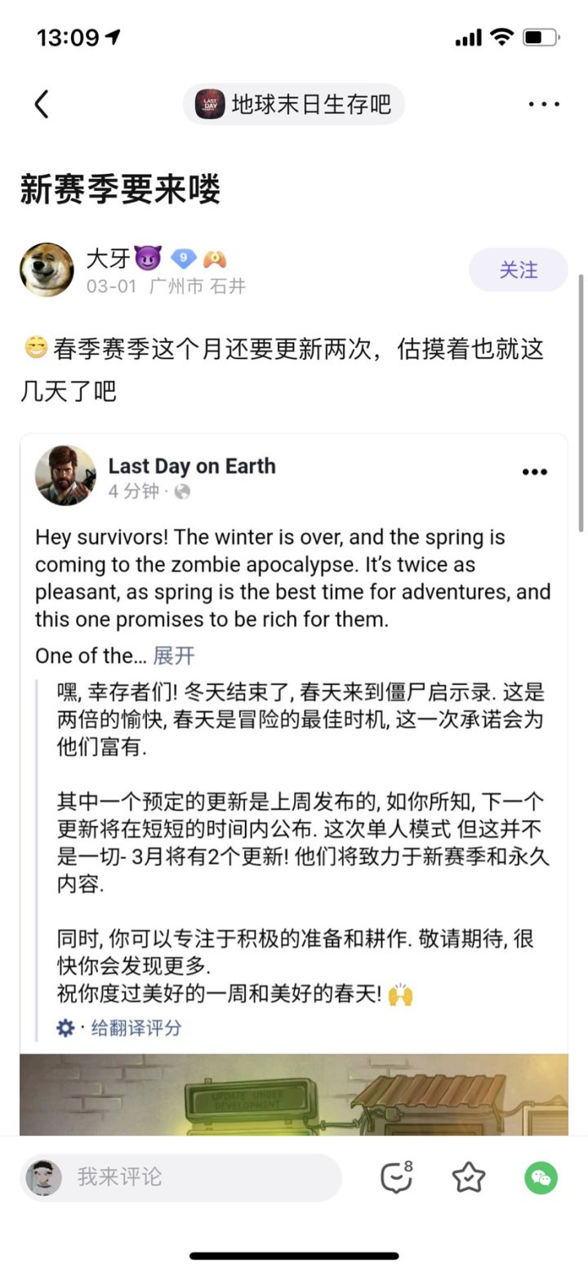Follow the author with 关注 button
The width and height of the screenshot is (588, 1272).
point(518,269)
